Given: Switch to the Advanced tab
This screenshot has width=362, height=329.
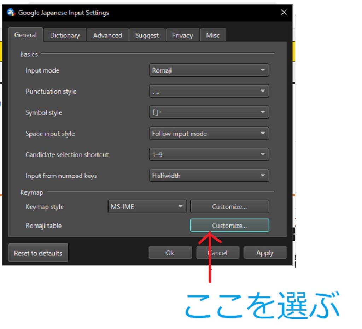Looking at the screenshot, I should [x=107, y=35].
